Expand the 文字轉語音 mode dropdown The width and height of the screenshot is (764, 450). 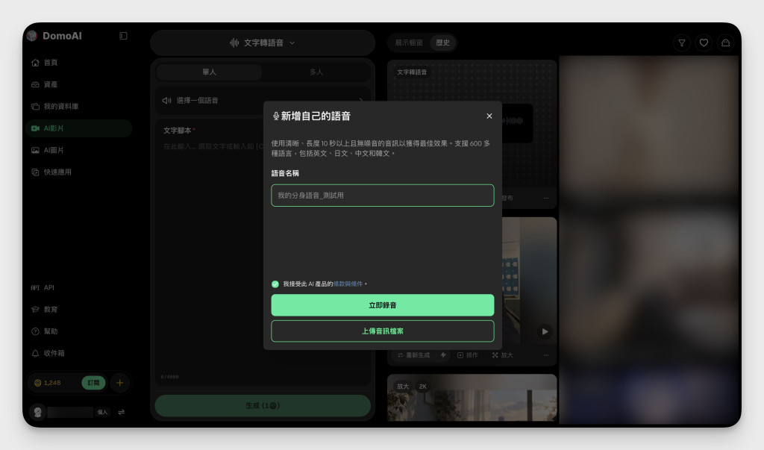click(263, 43)
